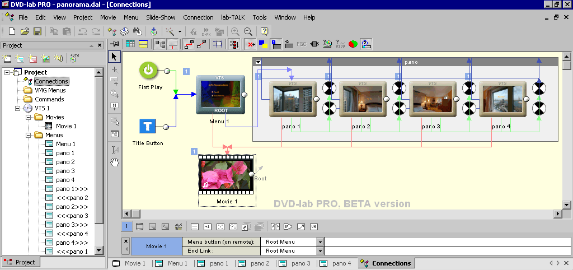The height and width of the screenshot is (270, 573).
Task: Click the +1 icon in bottom toolbar
Action: (x=208, y=227)
